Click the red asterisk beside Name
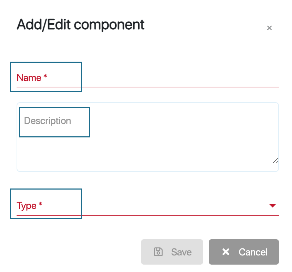The image size is (292, 272). coord(45,77)
